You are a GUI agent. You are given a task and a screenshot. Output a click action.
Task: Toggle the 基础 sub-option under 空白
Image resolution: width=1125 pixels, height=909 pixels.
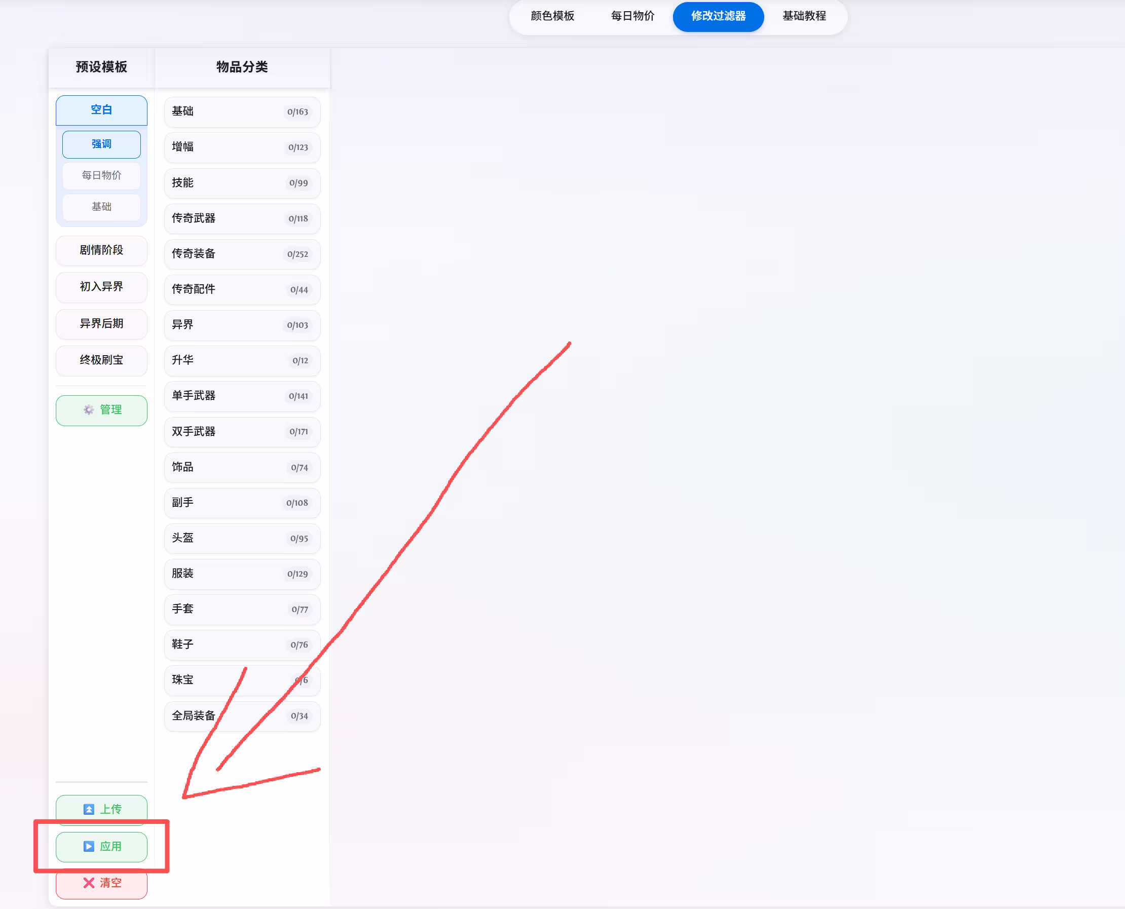pyautogui.click(x=102, y=207)
